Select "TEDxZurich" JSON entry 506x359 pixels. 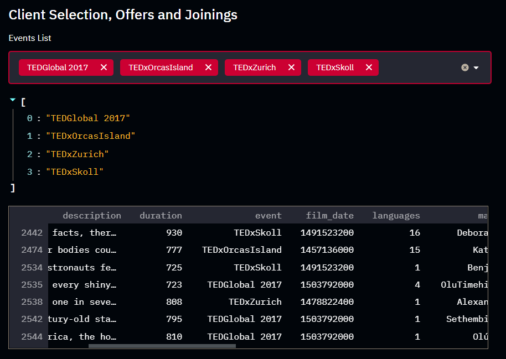click(77, 154)
